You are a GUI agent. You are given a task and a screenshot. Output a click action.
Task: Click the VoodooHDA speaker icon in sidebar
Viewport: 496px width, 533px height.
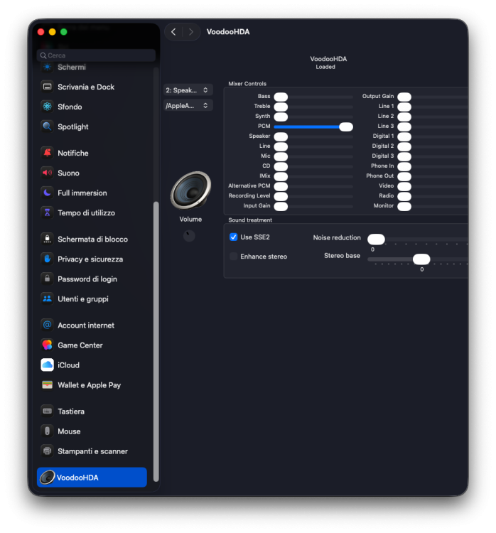click(x=47, y=478)
